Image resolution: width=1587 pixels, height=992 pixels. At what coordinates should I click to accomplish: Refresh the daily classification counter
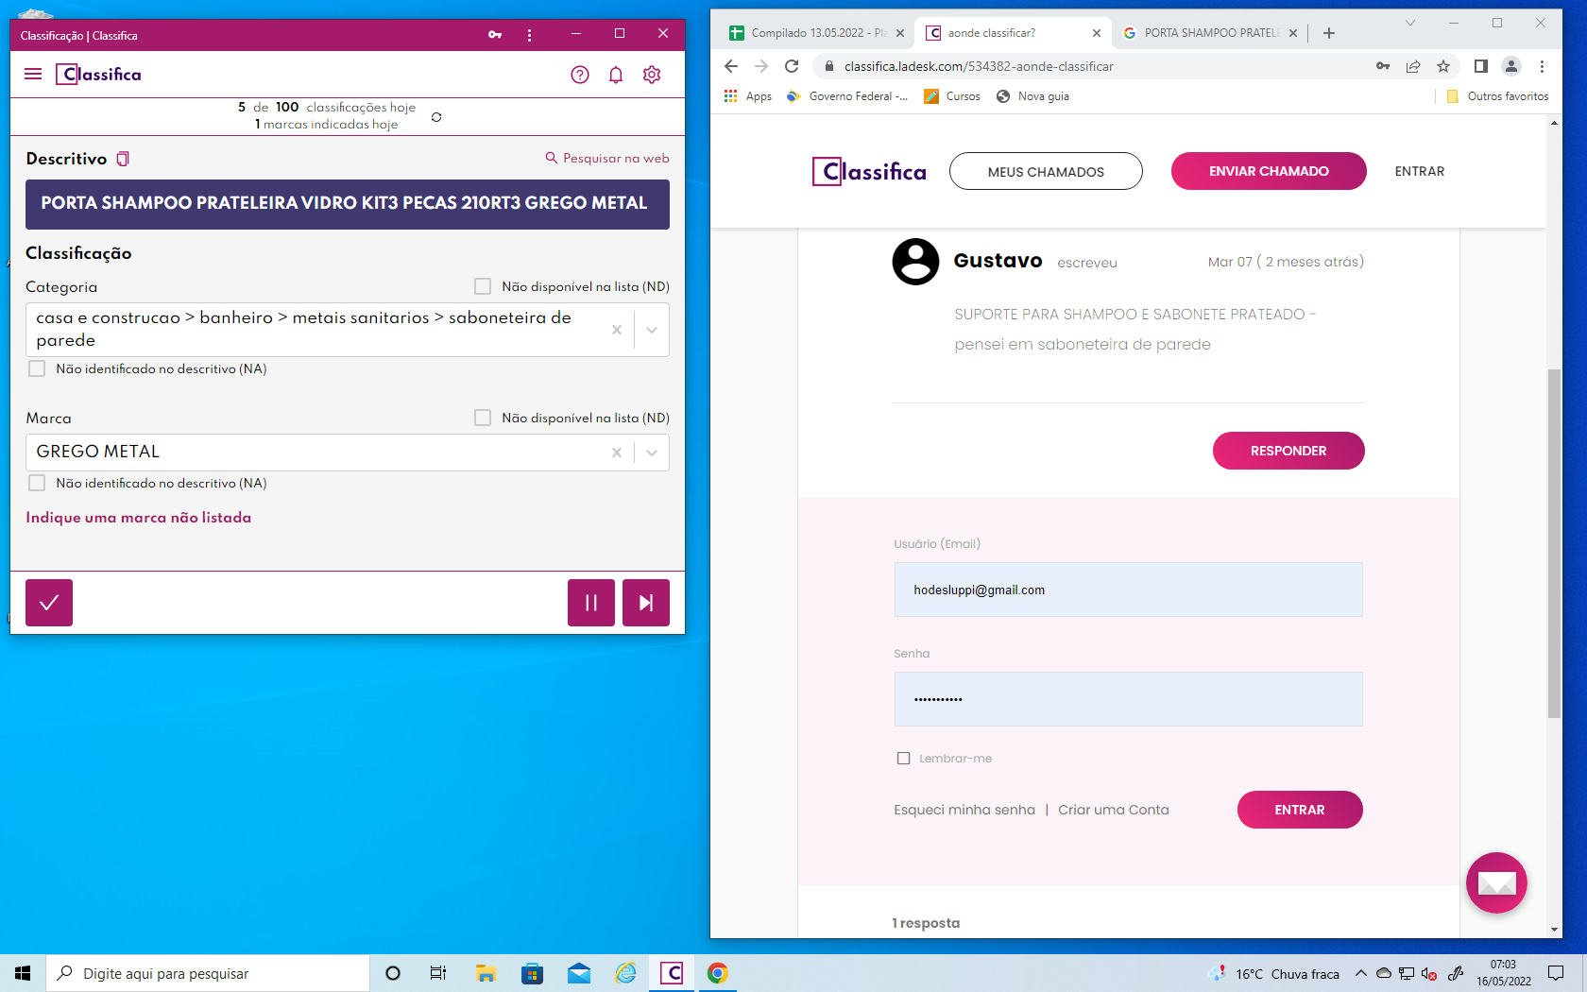click(436, 117)
